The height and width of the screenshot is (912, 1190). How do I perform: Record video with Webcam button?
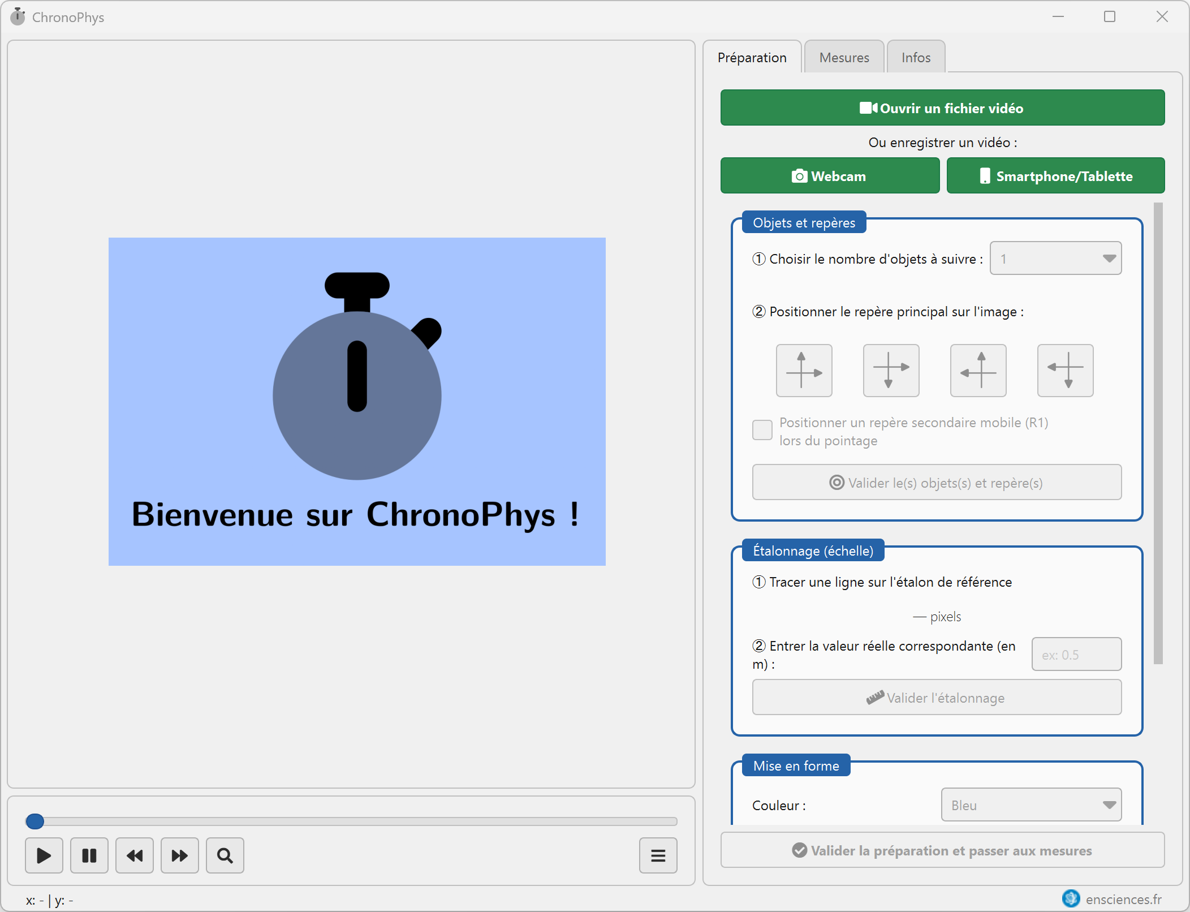(x=829, y=176)
